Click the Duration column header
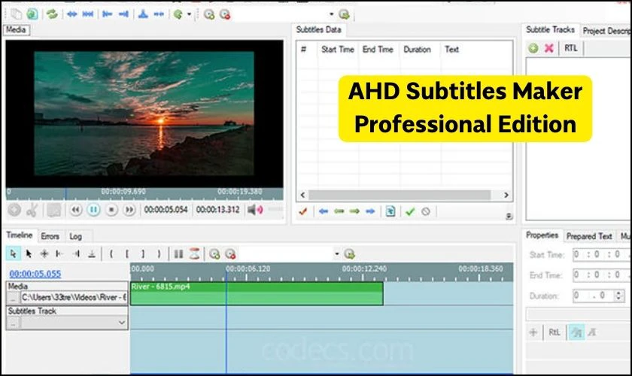 (x=417, y=50)
